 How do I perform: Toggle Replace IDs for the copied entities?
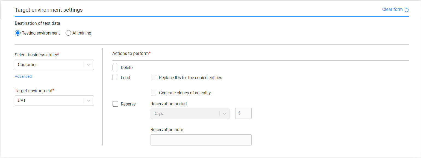154,78
